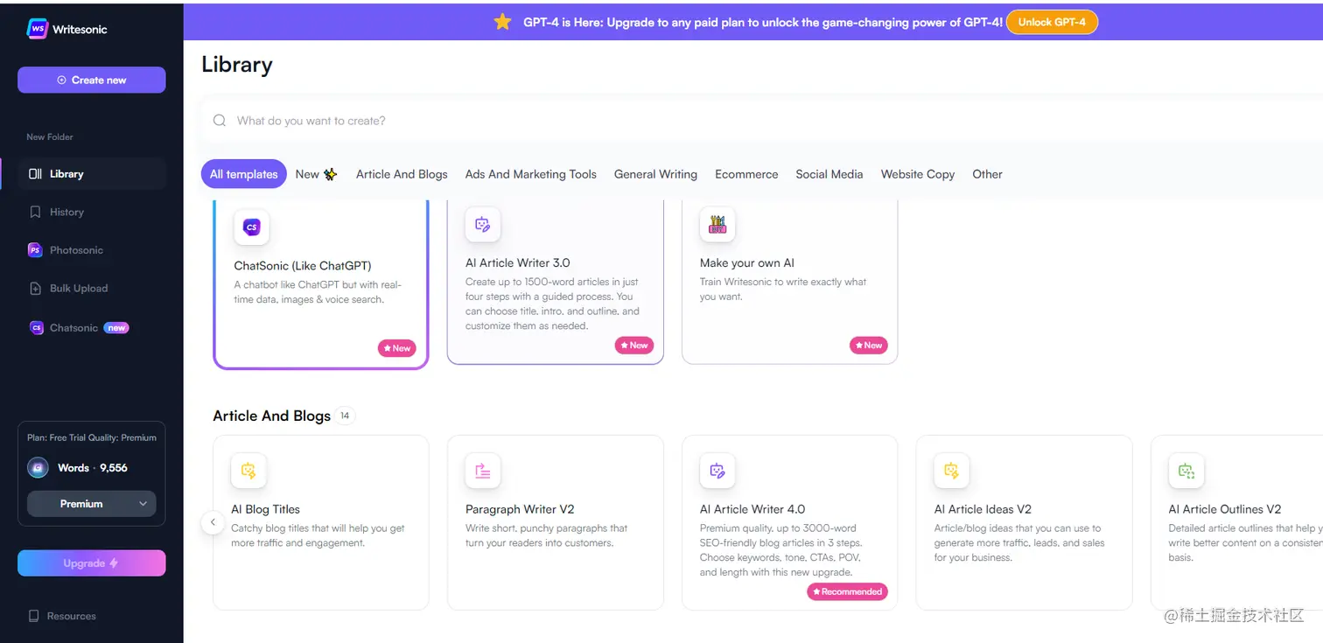Image resolution: width=1323 pixels, height=643 pixels.
Task: Click the Words avatar icon
Action: [38, 468]
